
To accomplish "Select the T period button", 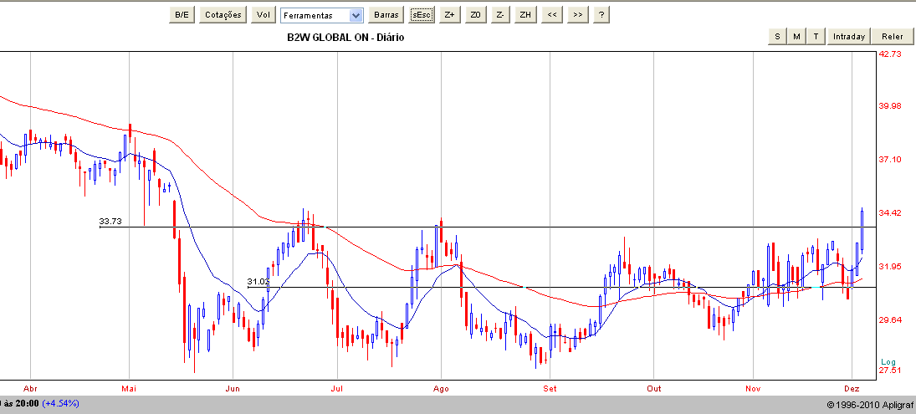I will [816, 36].
